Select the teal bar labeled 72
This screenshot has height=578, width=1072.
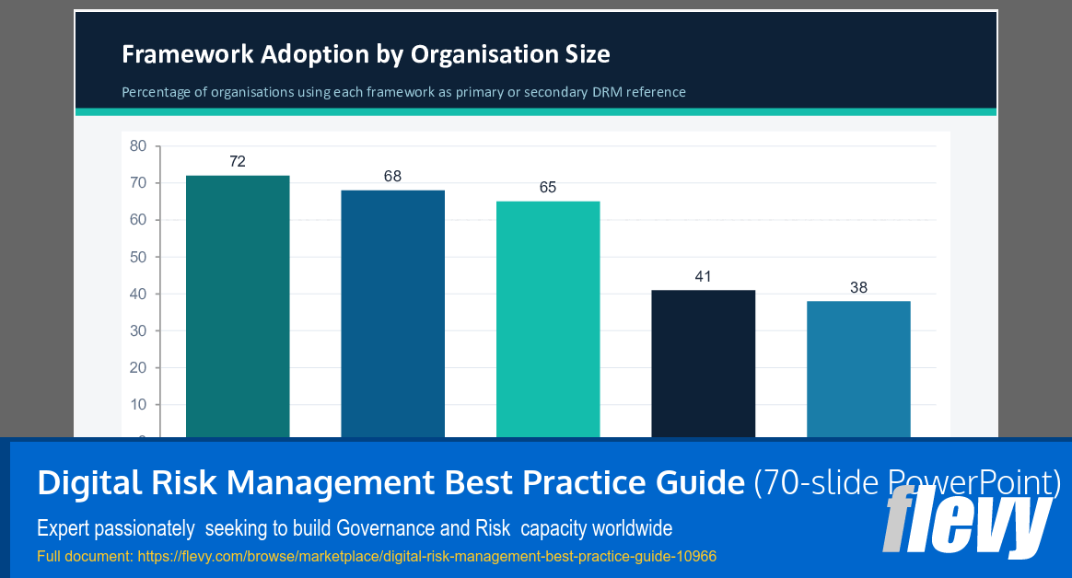point(238,304)
